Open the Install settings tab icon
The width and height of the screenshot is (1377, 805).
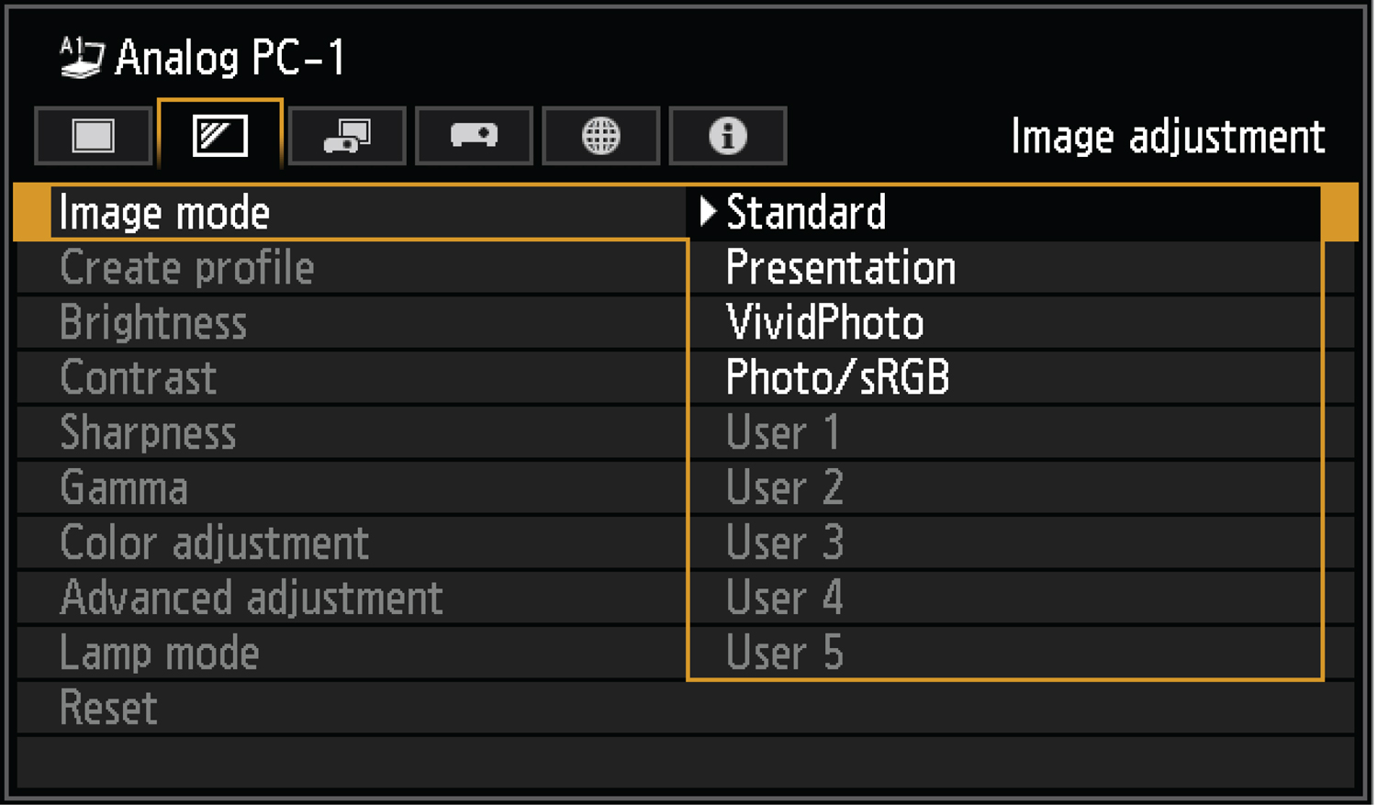(x=347, y=136)
